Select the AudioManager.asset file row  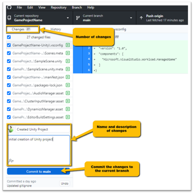pos(40,93)
